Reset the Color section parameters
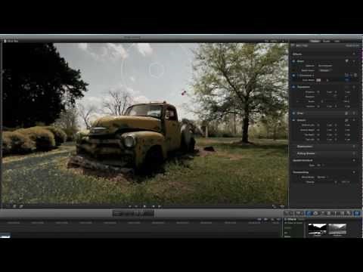The height and width of the screenshot is (272, 363). pyautogui.click(x=354, y=61)
